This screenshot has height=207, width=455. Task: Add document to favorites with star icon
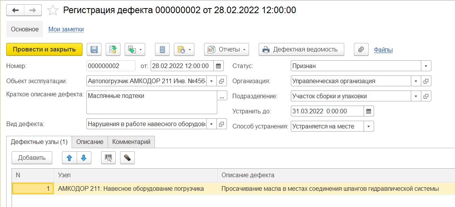tap(53, 10)
